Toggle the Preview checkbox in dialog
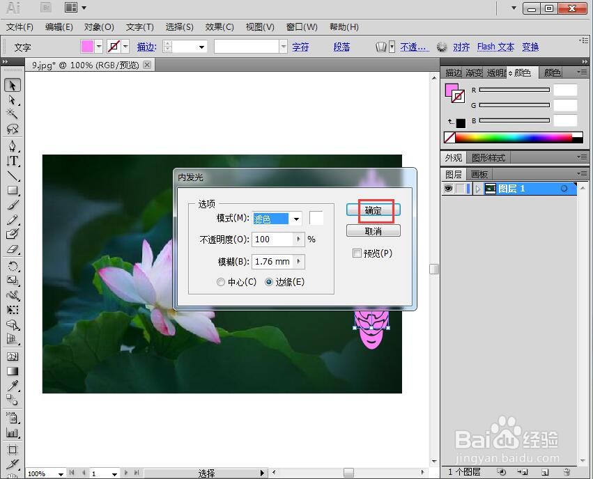593x479 pixels. (x=357, y=253)
